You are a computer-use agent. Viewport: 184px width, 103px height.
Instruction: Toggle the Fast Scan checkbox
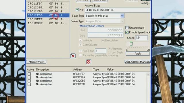[x=80, y=51]
